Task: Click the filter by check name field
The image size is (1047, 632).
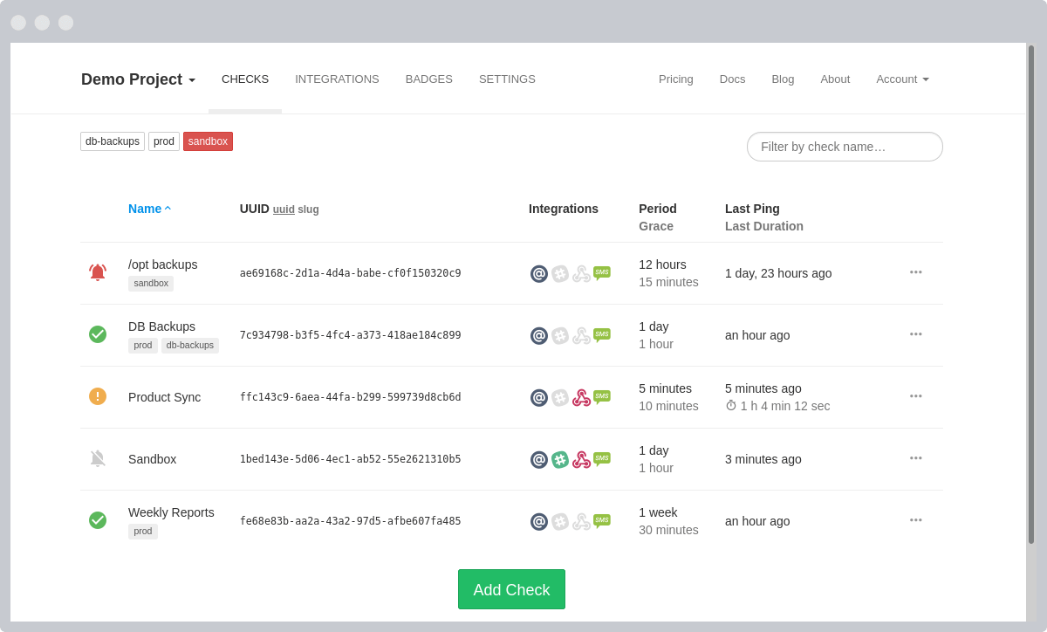Action: pyautogui.click(x=844, y=147)
